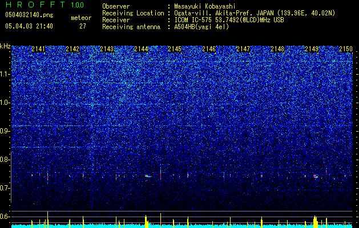This screenshot has width=359, height=228.
Task: Select the tall yellow intensity spike near 2141
Action: pyautogui.click(x=47, y=219)
